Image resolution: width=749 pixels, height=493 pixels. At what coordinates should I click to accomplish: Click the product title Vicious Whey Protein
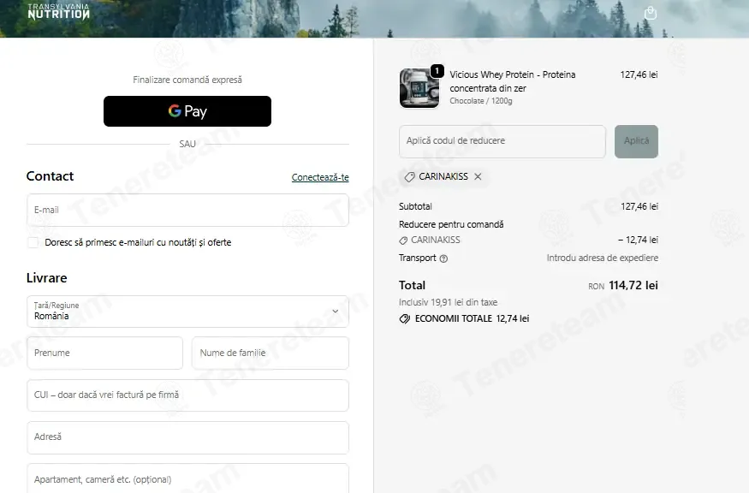(x=513, y=81)
